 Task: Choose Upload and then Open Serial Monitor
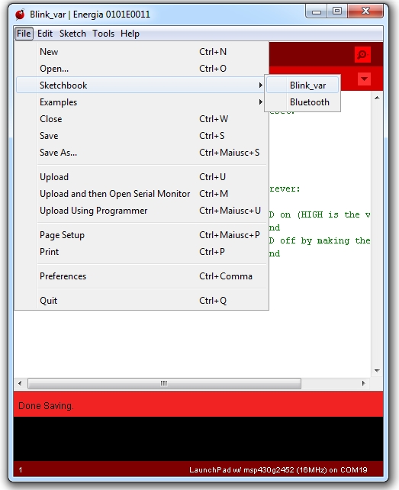(x=141, y=194)
